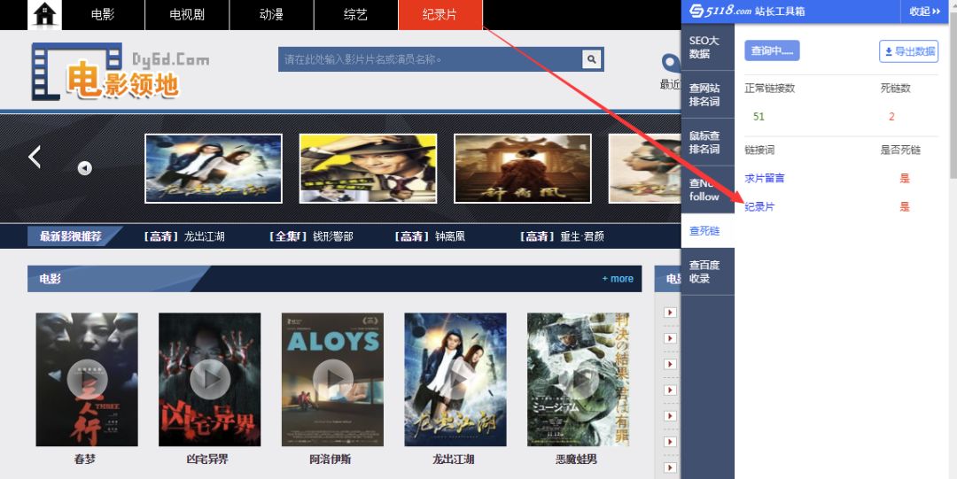The height and width of the screenshot is (479, 957).
Task: Open the 春梦 title link
Action: pos(85,460)
